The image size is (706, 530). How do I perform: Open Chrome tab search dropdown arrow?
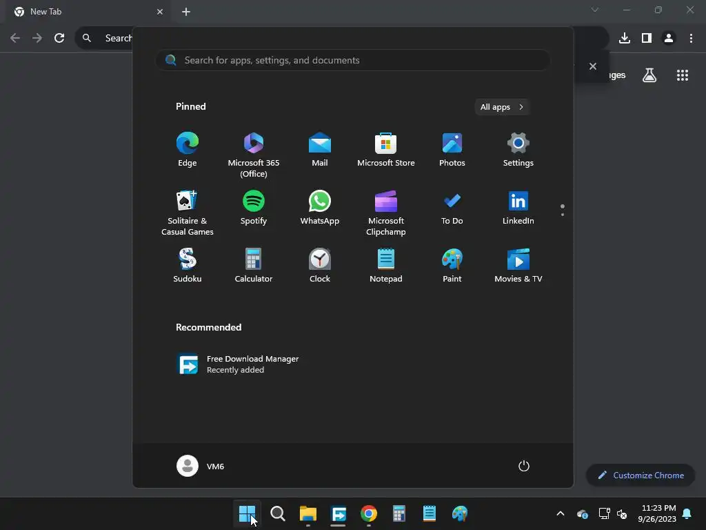tap(595, 10)
